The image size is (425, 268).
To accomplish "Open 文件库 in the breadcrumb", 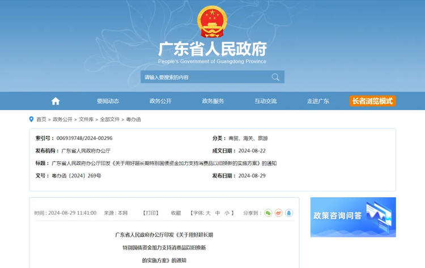I will [86, 120].
